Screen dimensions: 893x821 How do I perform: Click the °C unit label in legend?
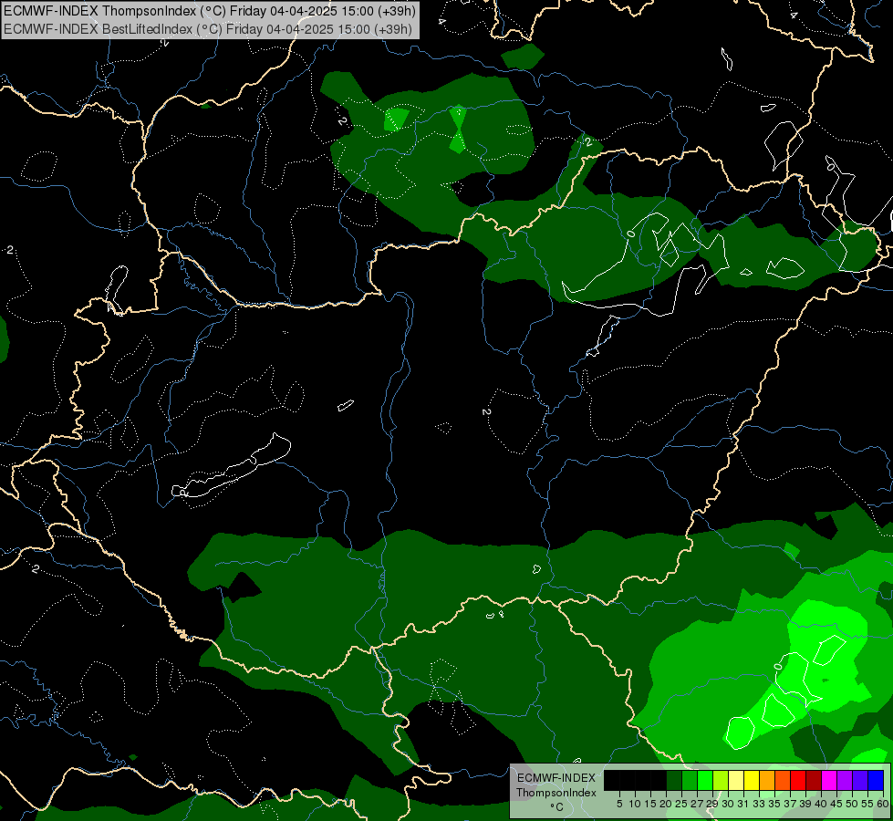[x=556, y=806]
